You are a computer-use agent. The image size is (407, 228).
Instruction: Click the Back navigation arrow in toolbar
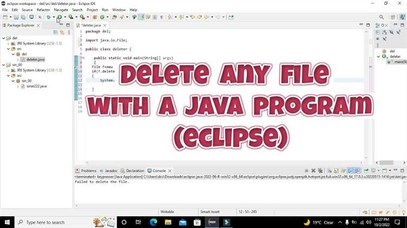(x=207, y=17)
